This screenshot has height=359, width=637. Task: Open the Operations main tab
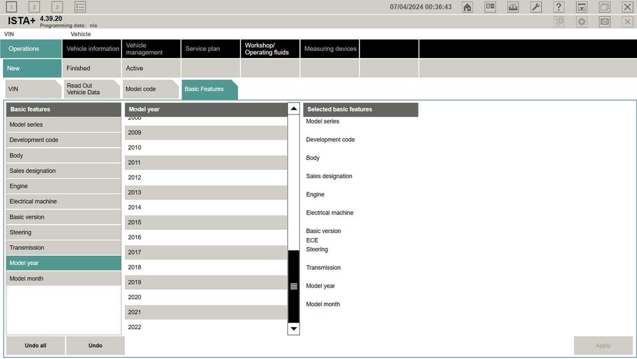pyautogui.click(x=31, y=49)
